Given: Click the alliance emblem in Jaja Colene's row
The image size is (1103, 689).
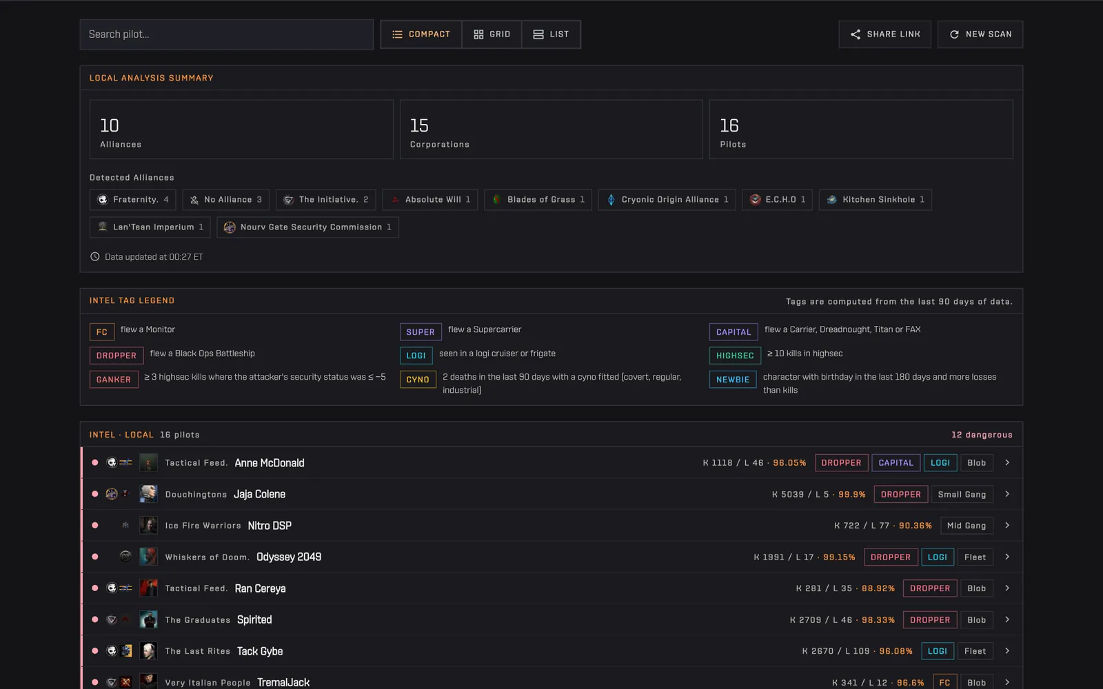Looking at the screenshot, I should coord(112,494).
